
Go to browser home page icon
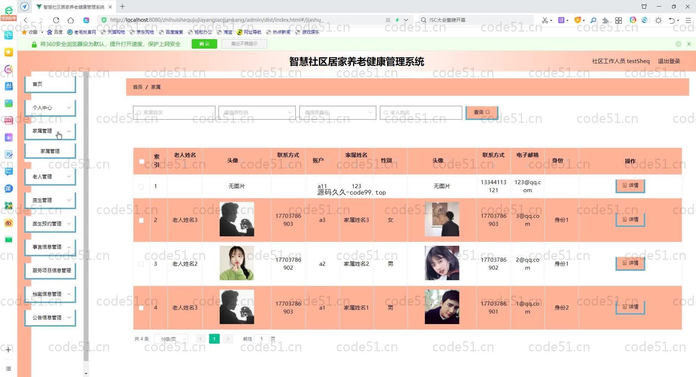point(71,20)
